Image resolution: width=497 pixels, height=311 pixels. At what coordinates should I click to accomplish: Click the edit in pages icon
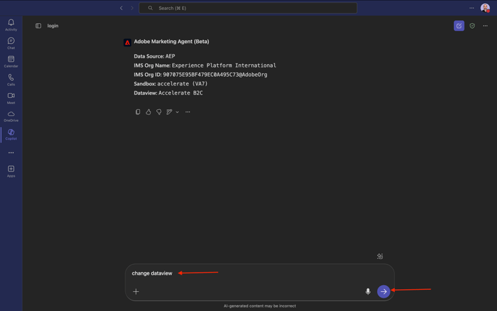(170, 112)
